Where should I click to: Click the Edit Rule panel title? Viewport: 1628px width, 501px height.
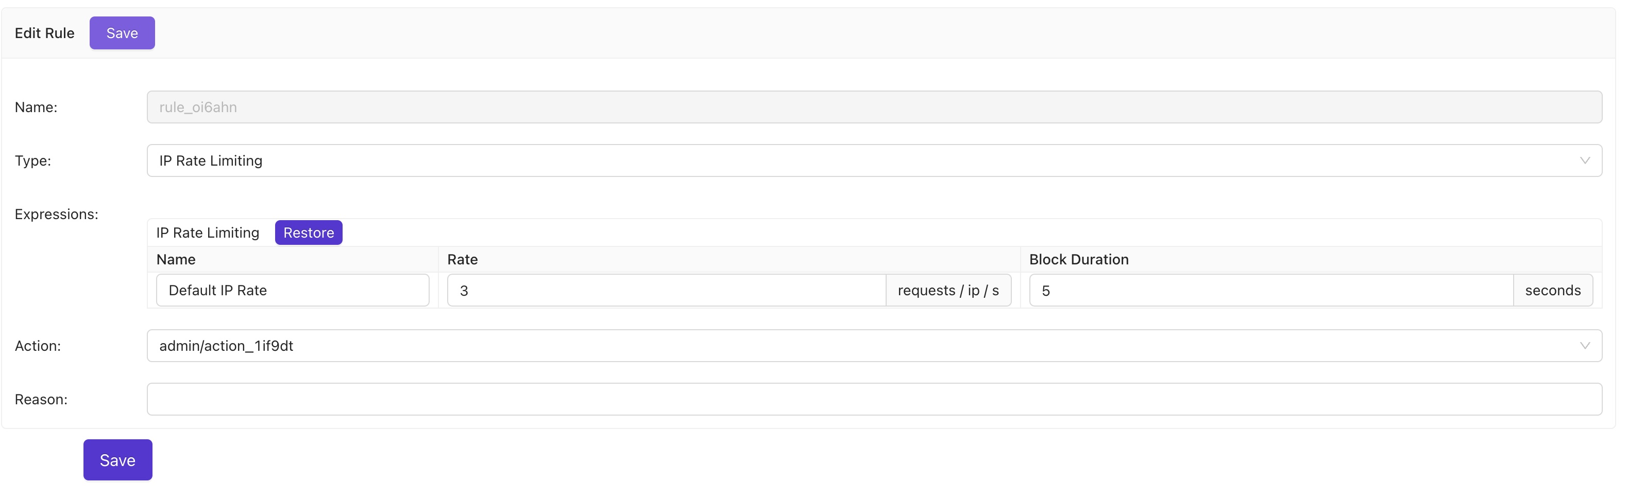coord(44,33)
